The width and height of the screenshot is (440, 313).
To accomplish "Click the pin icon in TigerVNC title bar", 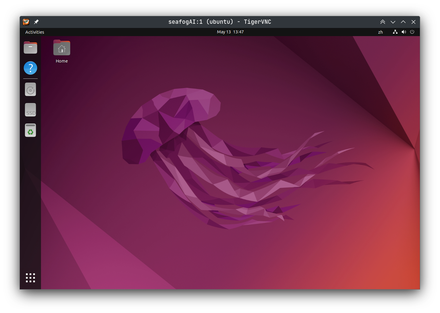I will click(x=36, y=22).
